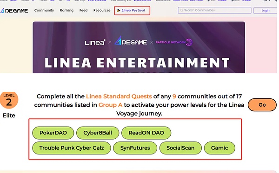Click the Login button
This screenshot has width=279, height=173.
pyautogui.click(x=266, y=11)
